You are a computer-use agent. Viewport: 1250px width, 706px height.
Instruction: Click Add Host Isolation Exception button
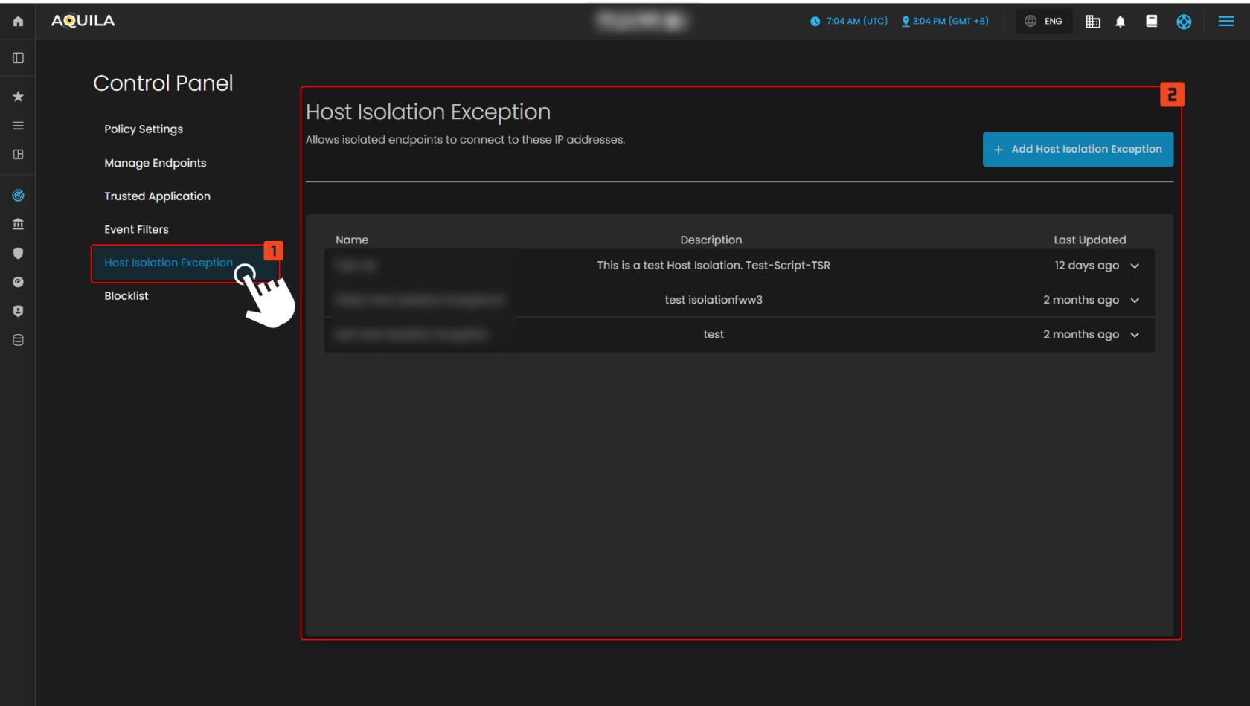(1077, 150)
